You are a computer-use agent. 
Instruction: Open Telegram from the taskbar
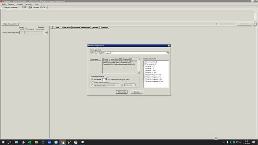(x=56, y=142)
